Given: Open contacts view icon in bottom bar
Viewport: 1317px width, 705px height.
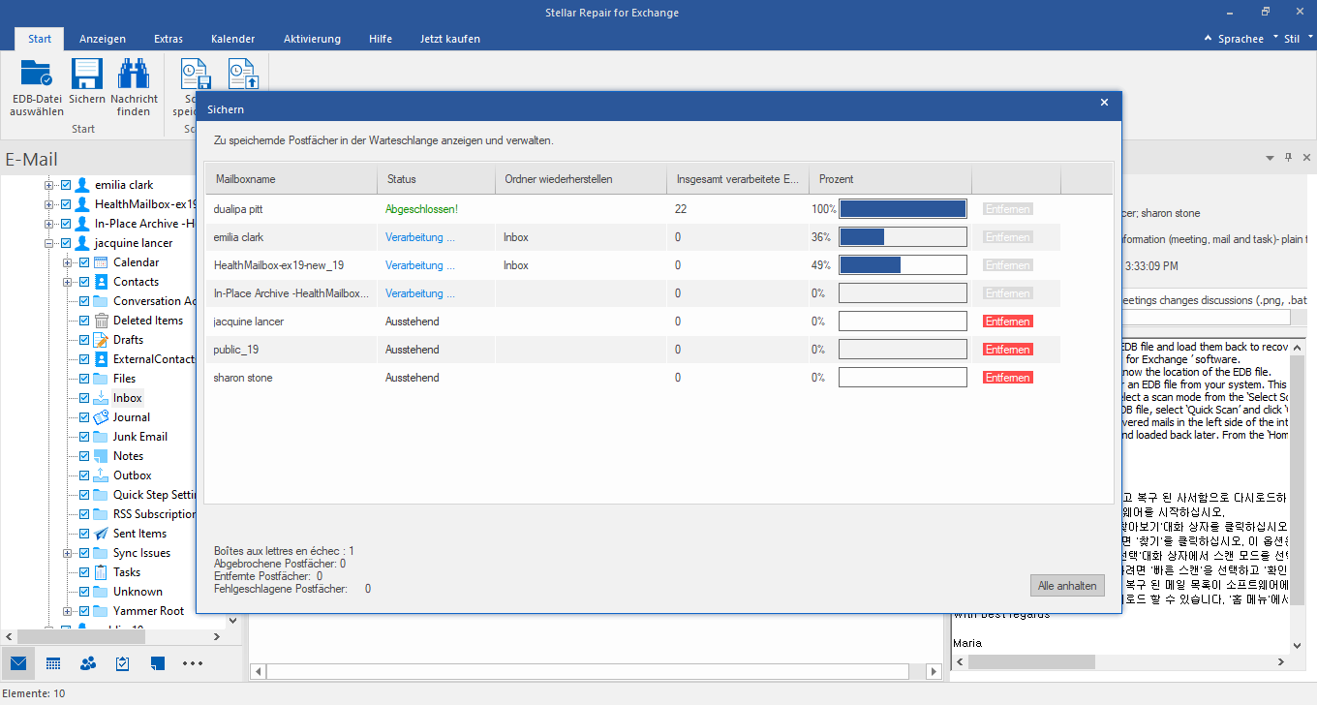Looking at the screenshot, I should [x=88, y=663].
